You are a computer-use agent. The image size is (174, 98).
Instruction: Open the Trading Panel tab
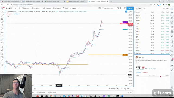pos(52,93)
